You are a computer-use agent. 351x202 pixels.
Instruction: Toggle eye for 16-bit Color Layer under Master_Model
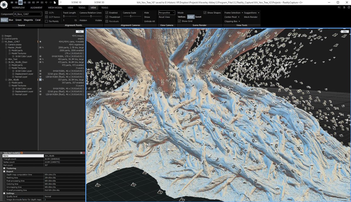[40, 56]
